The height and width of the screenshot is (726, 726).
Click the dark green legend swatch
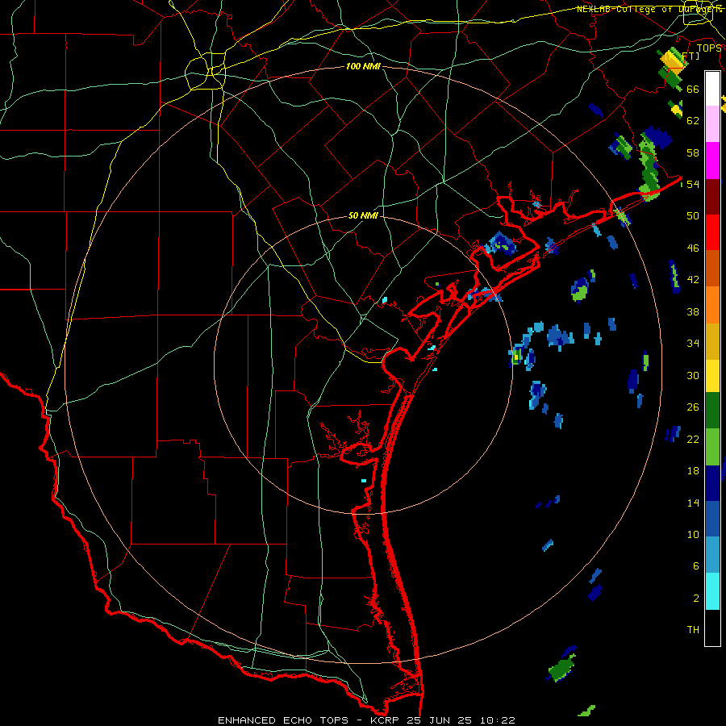point(712,411)
